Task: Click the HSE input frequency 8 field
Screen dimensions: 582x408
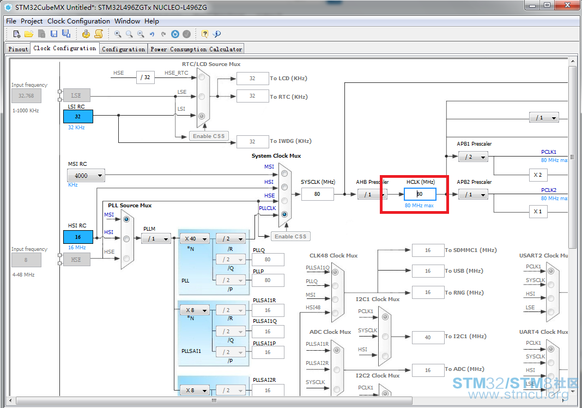Action: coord(26,260)
